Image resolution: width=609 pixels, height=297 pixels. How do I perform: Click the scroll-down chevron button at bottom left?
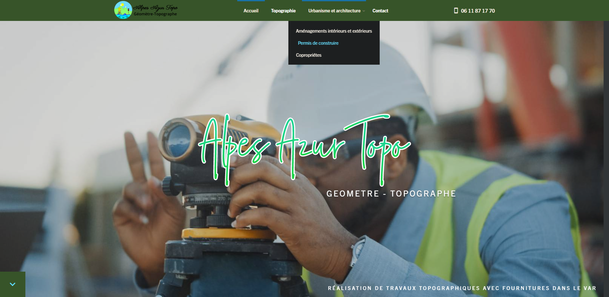tap(13, 284)
